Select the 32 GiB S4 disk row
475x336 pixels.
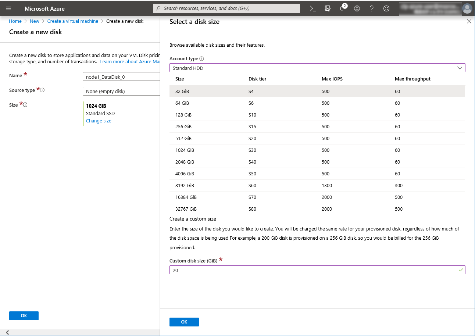pyautogui.click(x=317, y=91)
